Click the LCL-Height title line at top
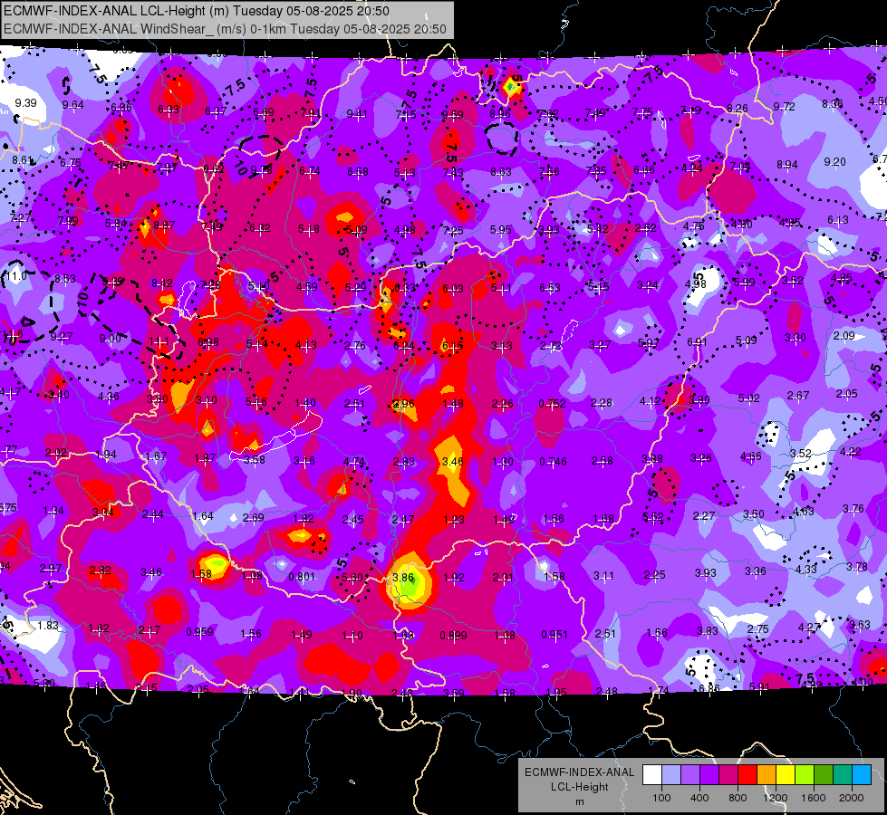 pos(197,11)
